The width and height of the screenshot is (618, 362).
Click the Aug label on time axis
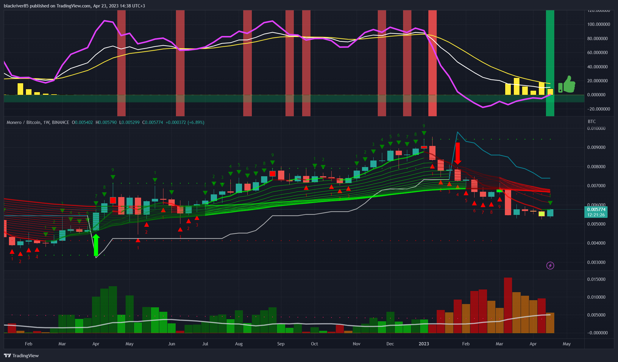(239, 344)
